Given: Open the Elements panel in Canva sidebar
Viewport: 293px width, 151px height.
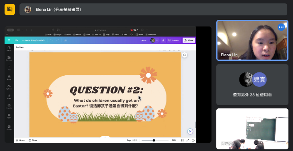Looking at the screenshot, I should (x=9, y=58).
